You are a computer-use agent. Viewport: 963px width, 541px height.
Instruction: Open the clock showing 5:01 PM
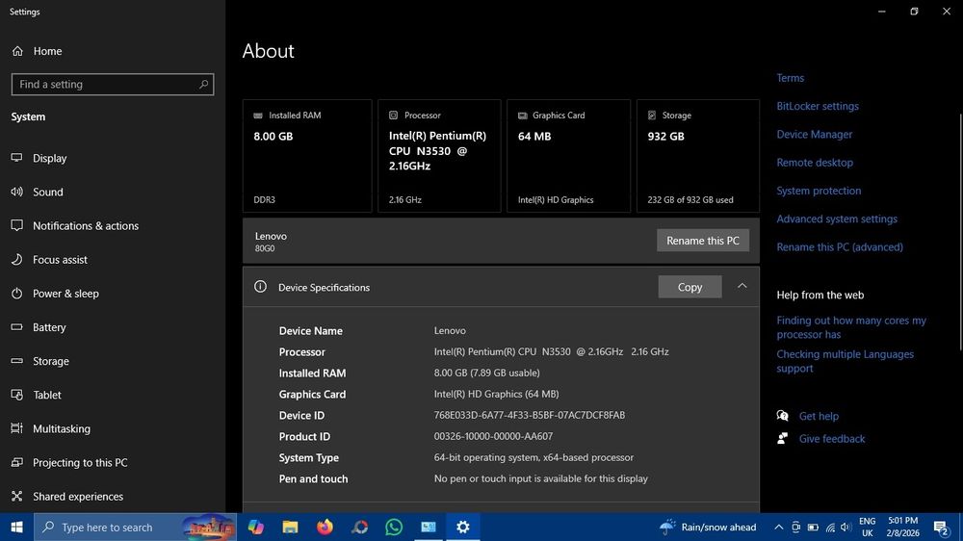click(x=903, y=527)
